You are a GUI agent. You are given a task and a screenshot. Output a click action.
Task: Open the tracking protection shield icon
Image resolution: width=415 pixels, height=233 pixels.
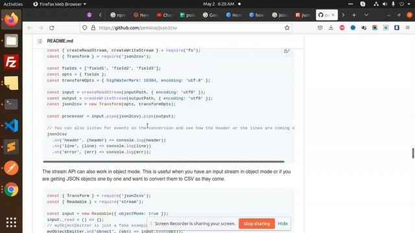(85, 28)
